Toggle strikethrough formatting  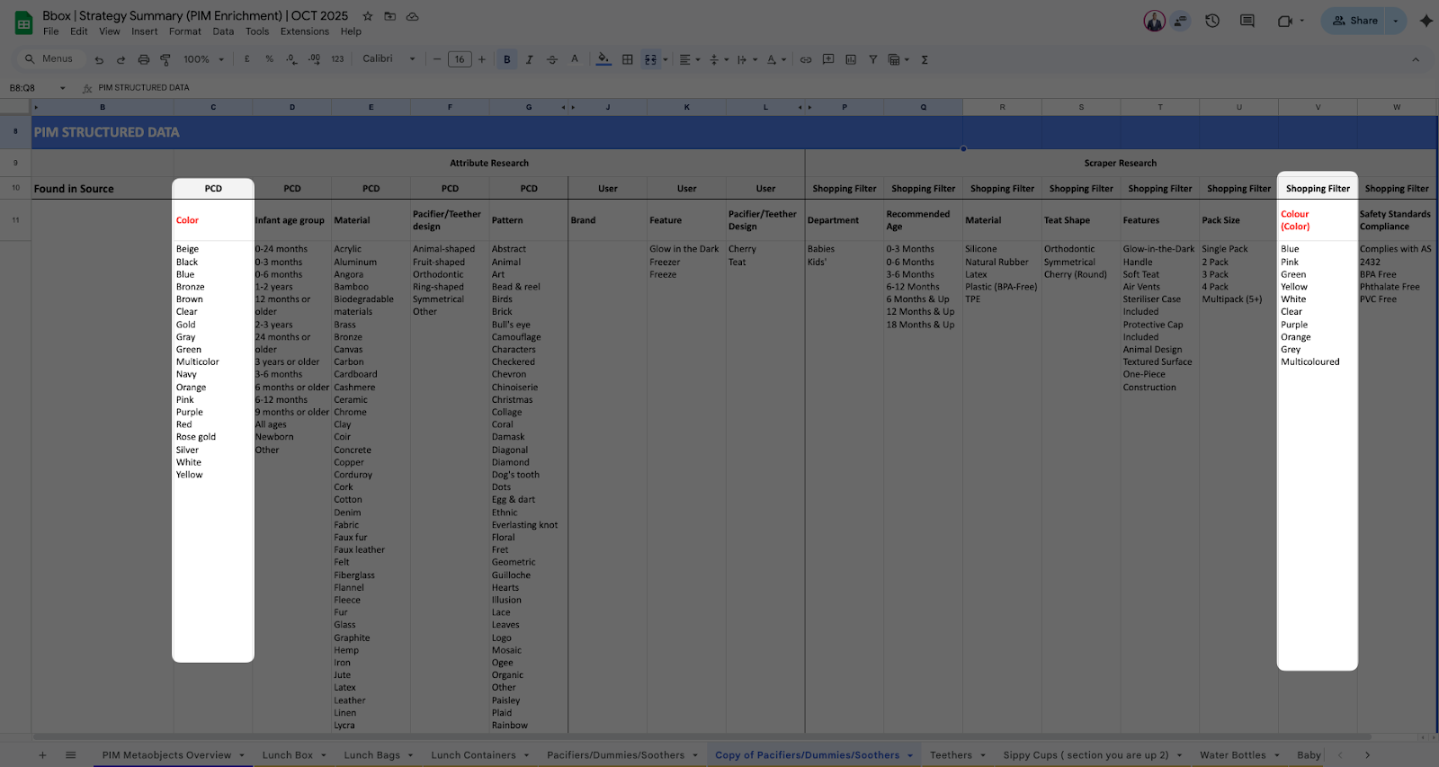coord(552,59)
